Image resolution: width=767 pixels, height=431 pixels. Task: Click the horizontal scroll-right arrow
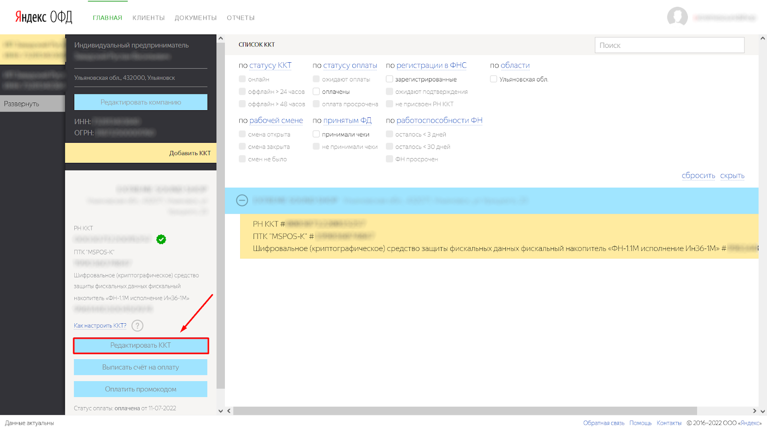coord(755,411)
